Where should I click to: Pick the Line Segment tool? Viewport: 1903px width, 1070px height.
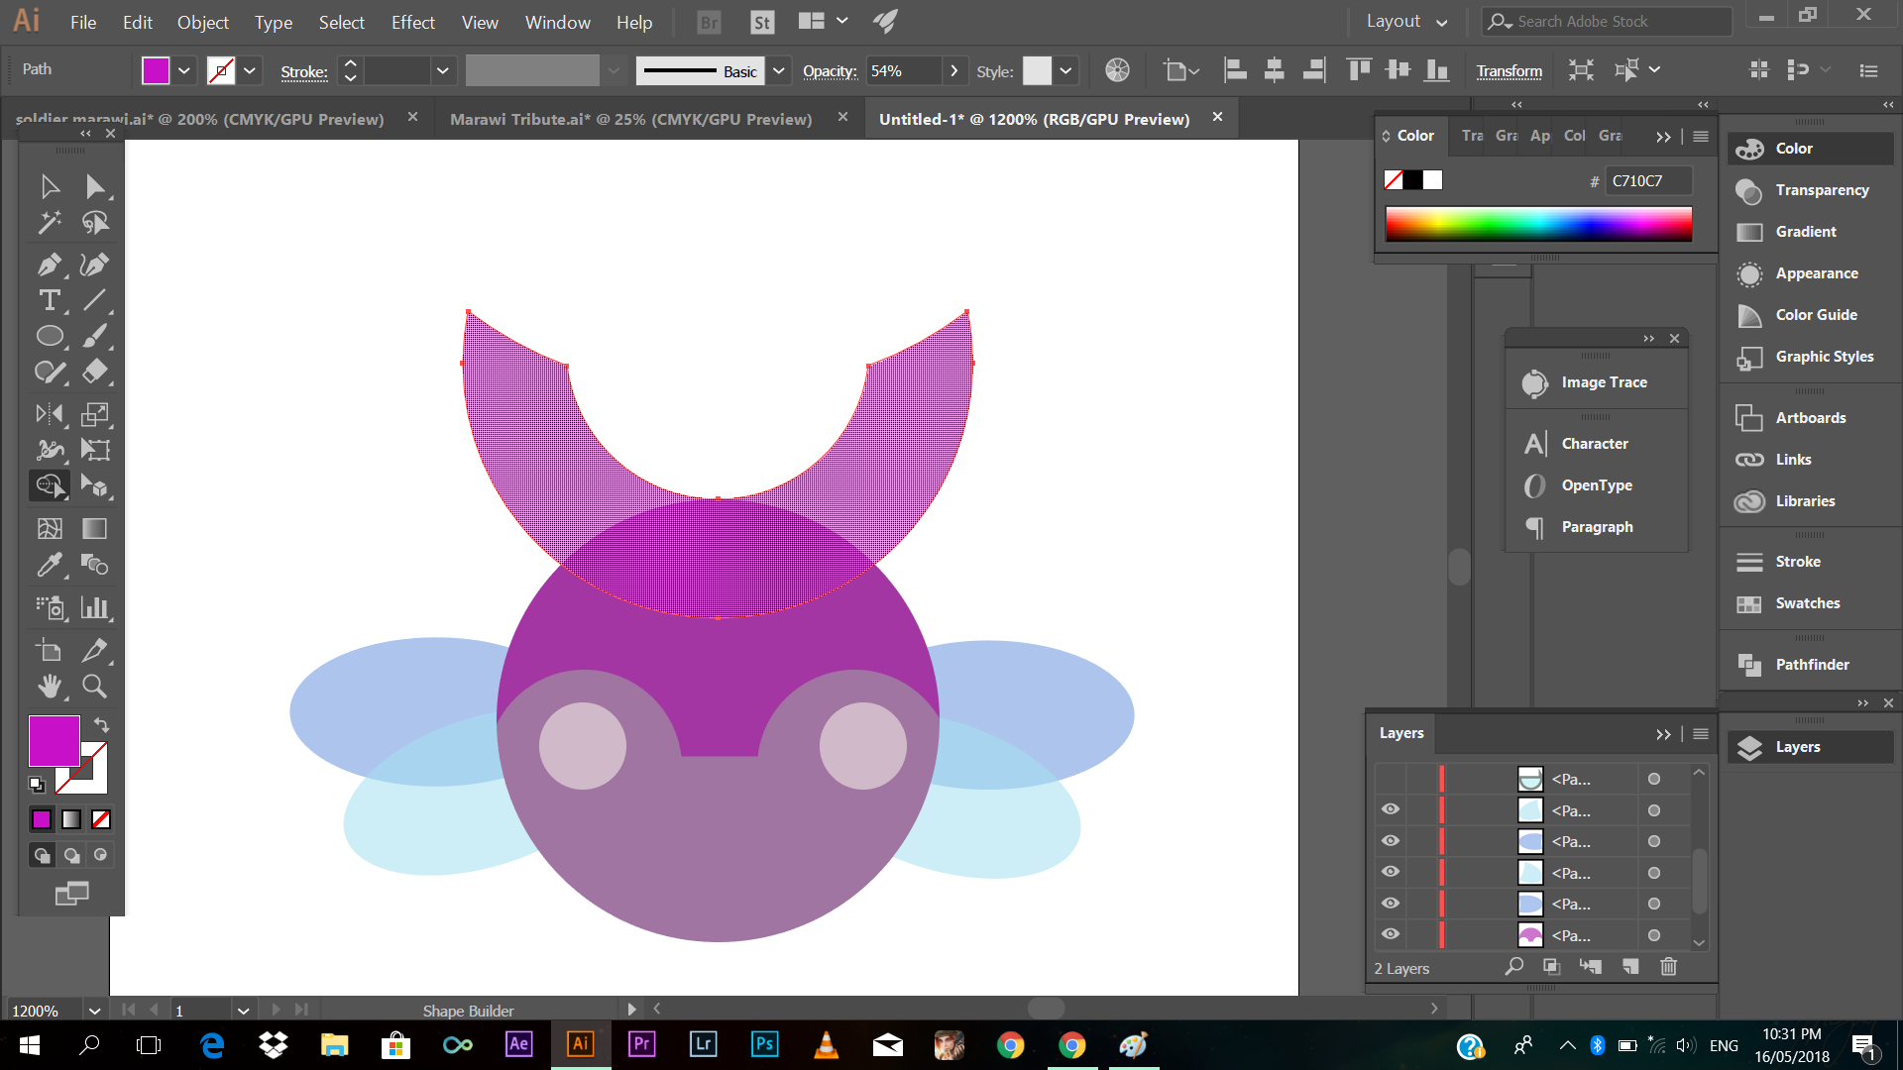(95, 300)
